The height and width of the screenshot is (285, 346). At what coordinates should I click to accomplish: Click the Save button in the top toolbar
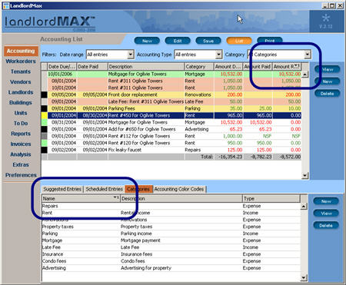(208, 41)
